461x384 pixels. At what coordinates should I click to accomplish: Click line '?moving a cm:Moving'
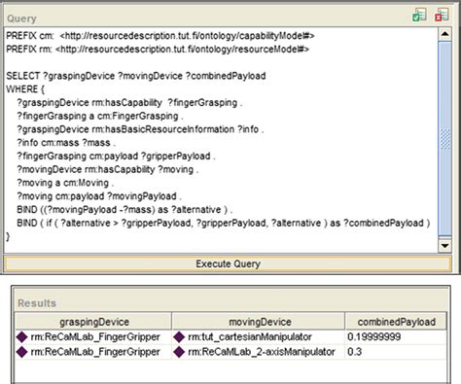point(65,183)
